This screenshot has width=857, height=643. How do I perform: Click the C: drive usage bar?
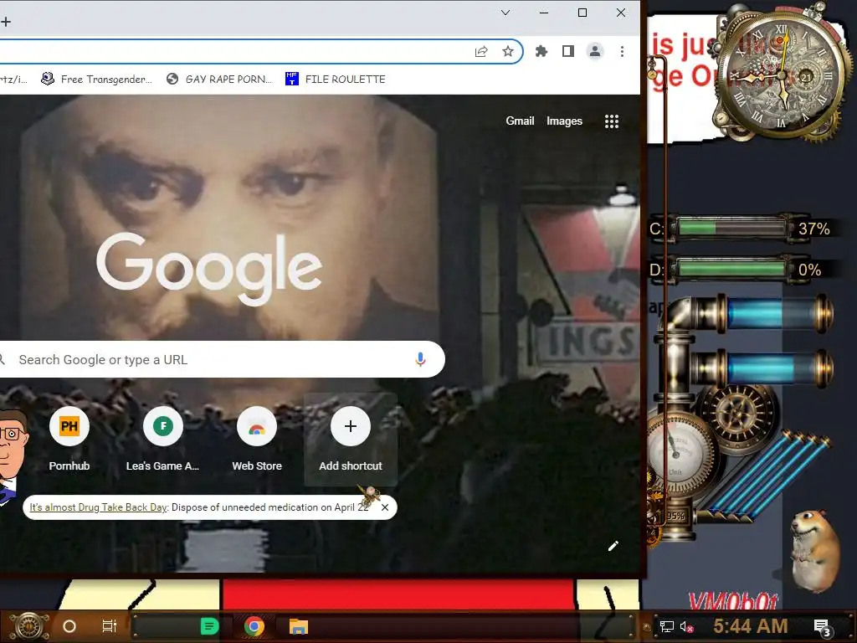(732, 228)
